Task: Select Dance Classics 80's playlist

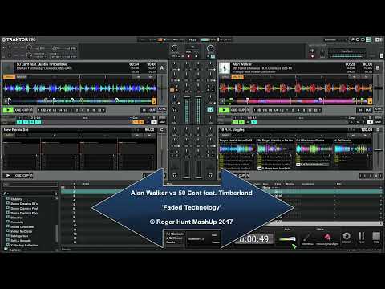Action: point(24,204)
